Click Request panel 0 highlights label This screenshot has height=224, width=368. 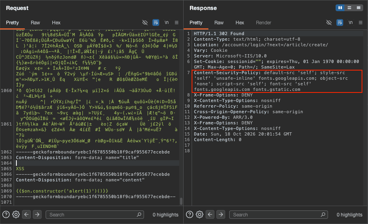(x=166, y=215)
